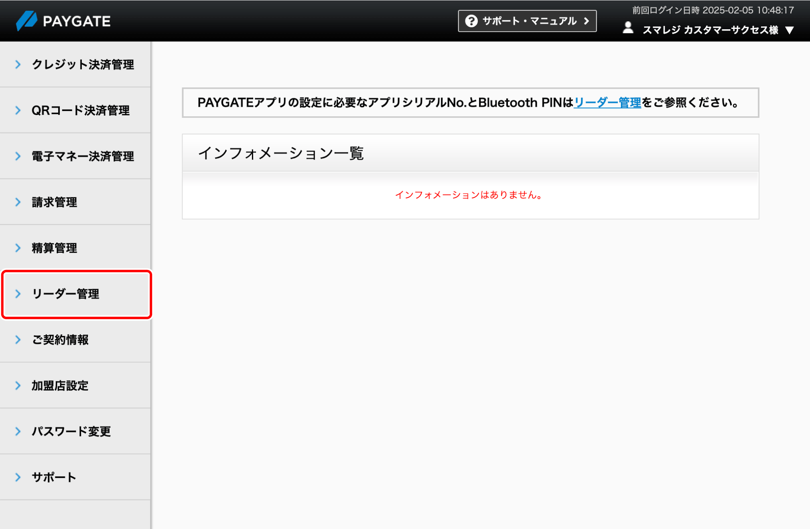Expand chevron beside 請求管理
This screenshot has width=810, height=529.
[18, 202]
